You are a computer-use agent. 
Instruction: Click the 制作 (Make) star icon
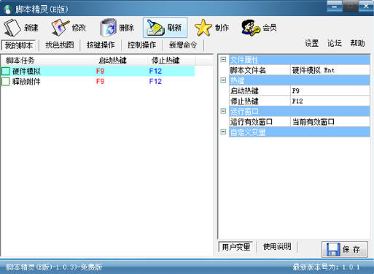point(203,28)
